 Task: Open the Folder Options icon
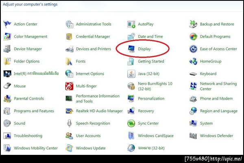click(x=7, y=61)
